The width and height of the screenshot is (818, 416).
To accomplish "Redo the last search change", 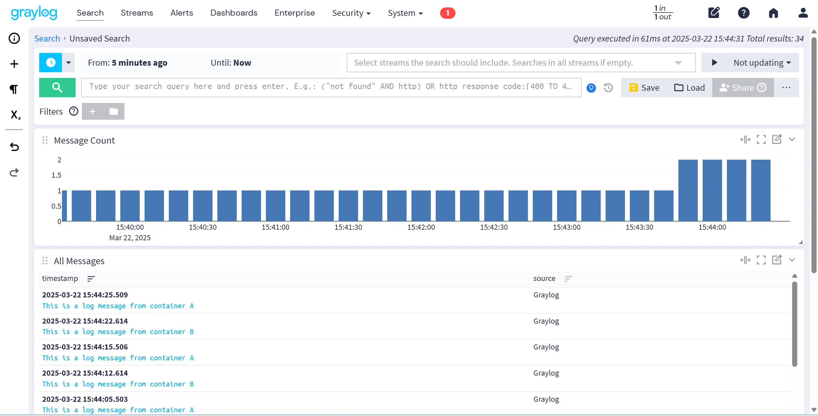I will [x=14, y=172].
